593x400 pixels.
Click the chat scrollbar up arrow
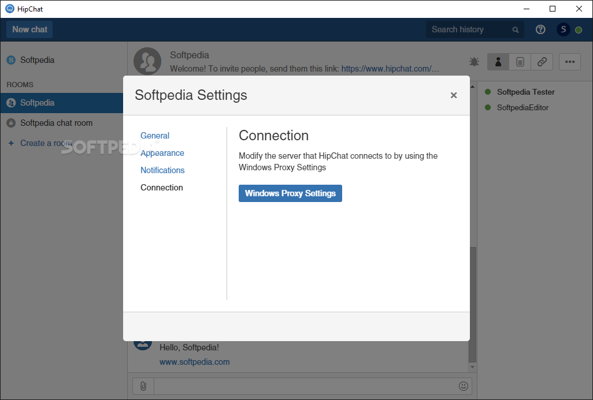[x=472, y=87]
